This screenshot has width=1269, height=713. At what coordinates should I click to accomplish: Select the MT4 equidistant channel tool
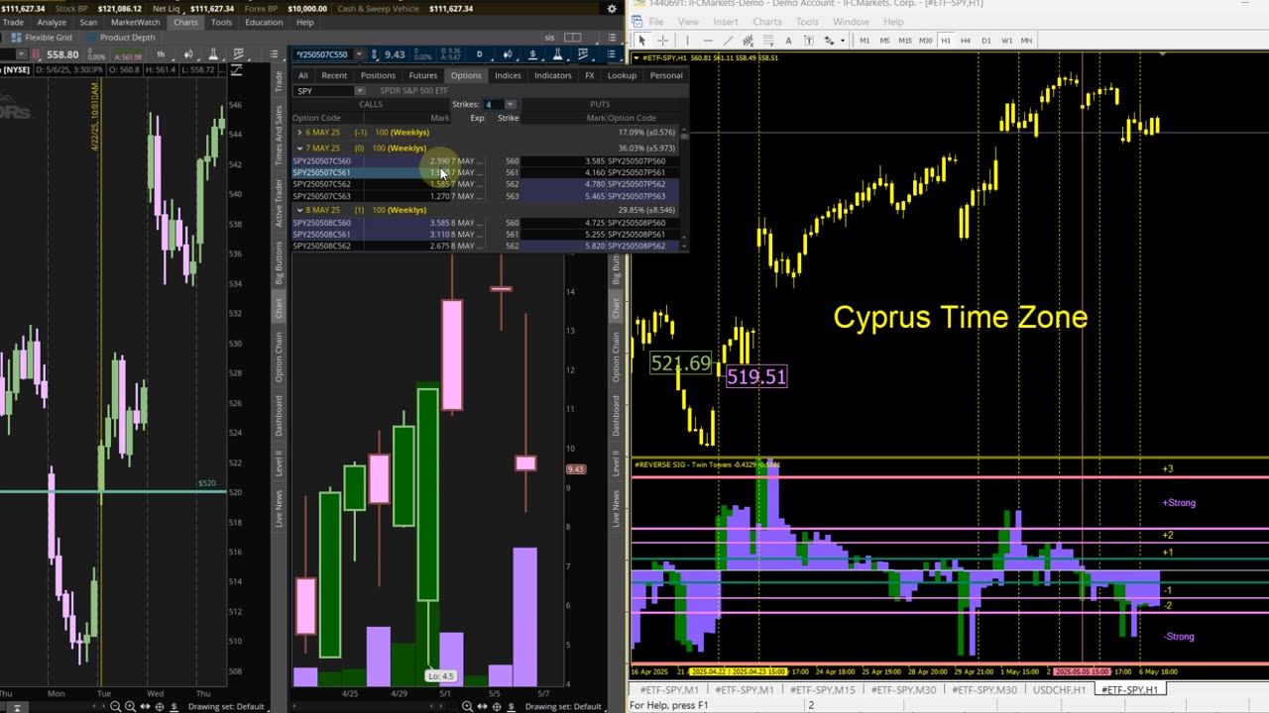pyautogui.click(x=749, y=41)
